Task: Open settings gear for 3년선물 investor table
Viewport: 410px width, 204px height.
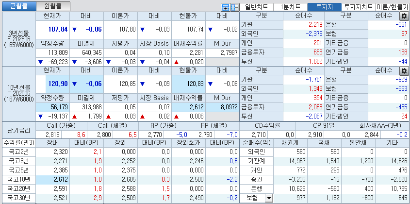Action: (x=404, y=16)
